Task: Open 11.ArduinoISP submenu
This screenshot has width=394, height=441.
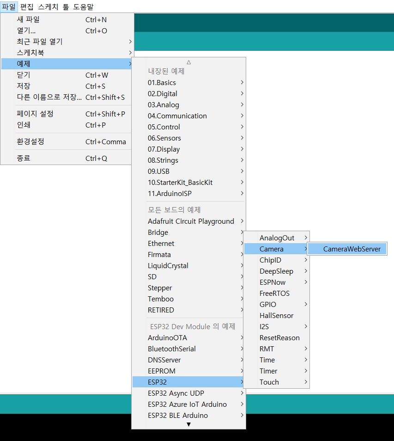Action: [188, 194]
